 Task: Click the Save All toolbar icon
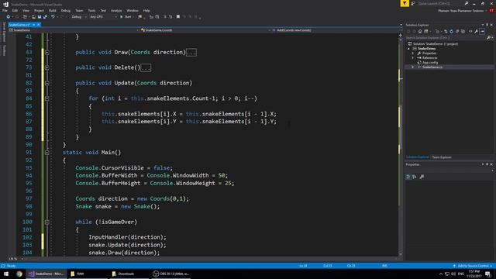click(x=45, y=17)
